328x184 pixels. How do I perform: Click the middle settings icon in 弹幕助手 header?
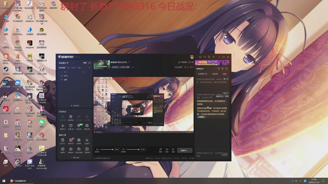(222, 69)
